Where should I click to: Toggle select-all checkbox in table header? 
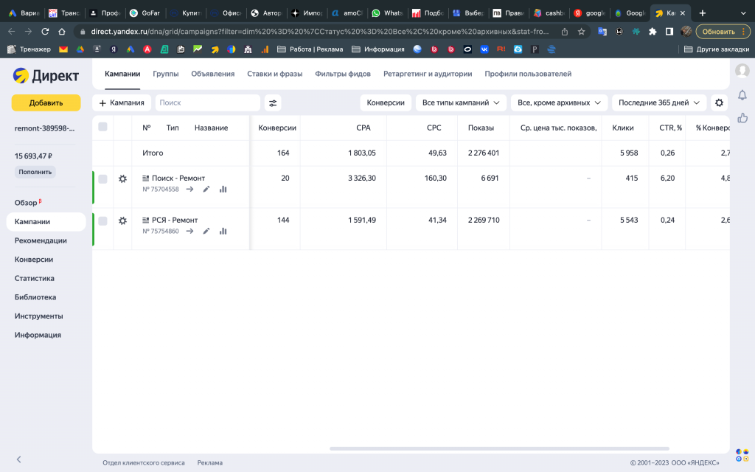102,127
